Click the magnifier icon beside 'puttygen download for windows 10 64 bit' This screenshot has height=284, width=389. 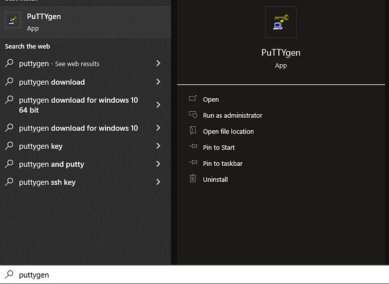[9, 99]
